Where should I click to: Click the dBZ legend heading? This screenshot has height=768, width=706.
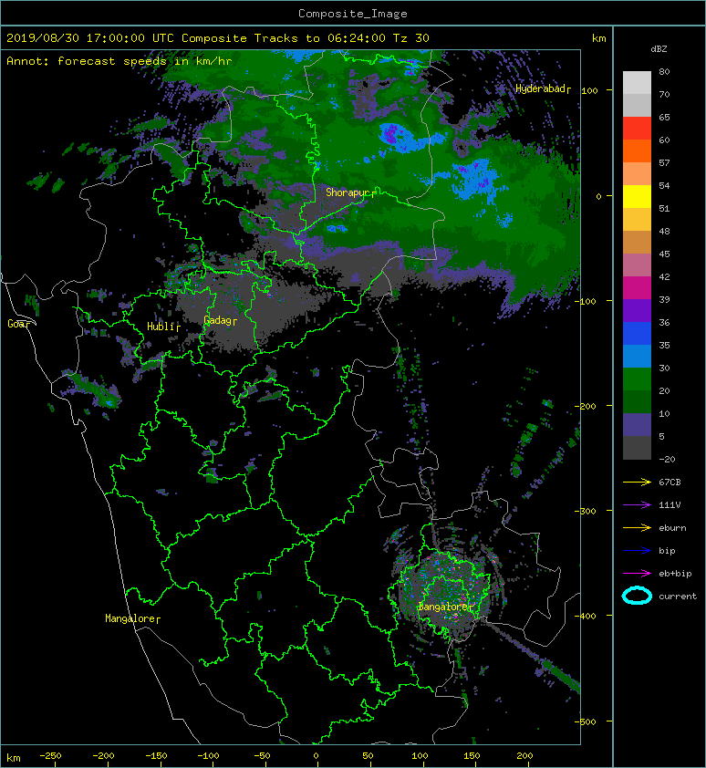[x=659, y=49]
